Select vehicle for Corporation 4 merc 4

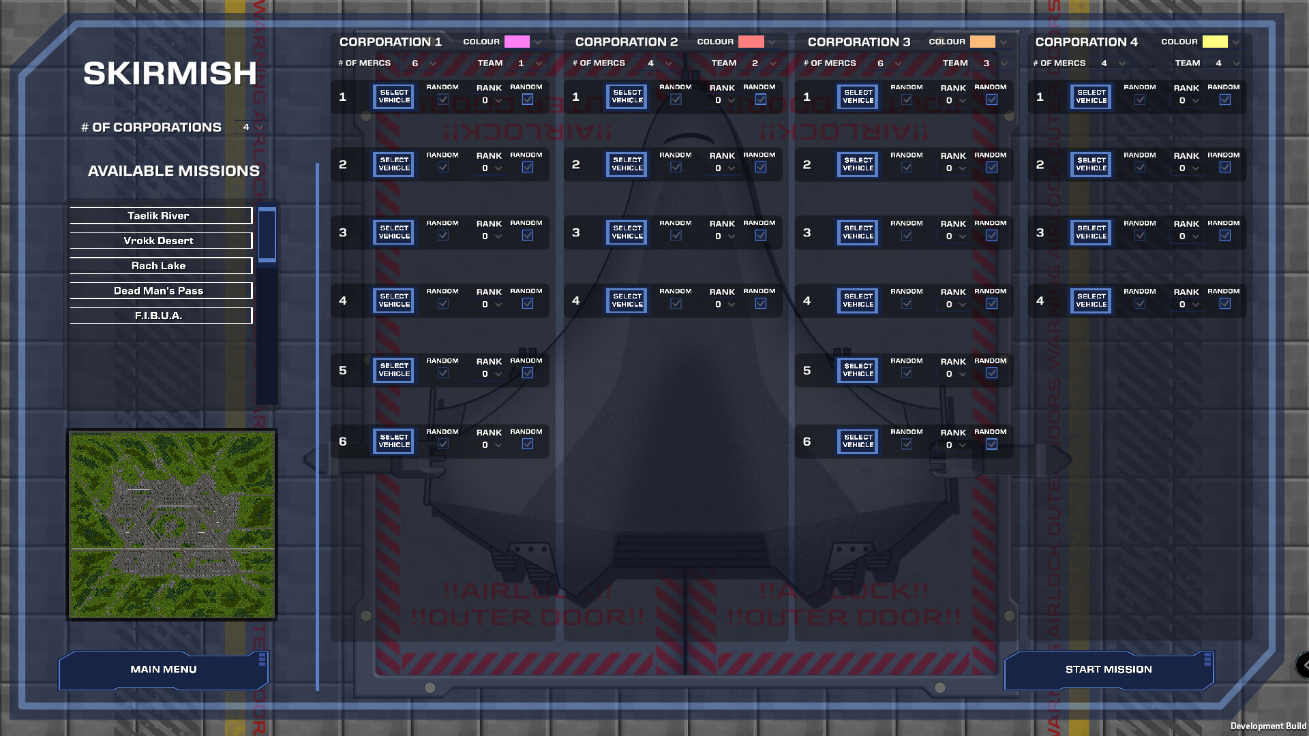tap(1090, 301)
